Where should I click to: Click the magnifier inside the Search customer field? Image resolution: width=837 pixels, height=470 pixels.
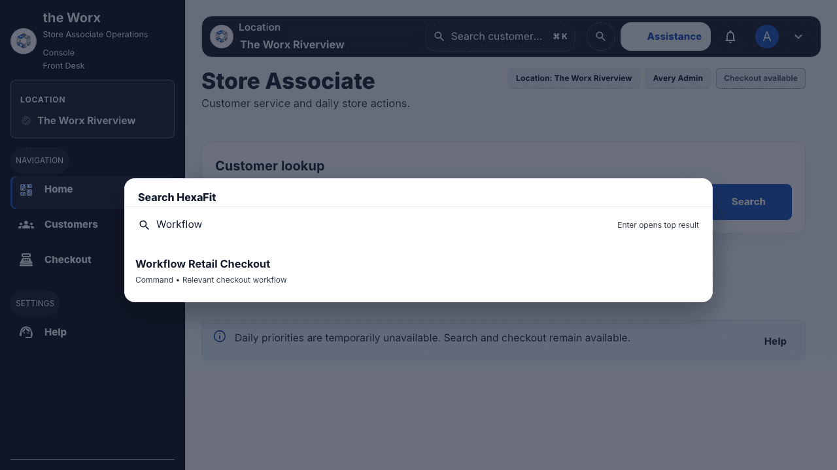[x=439, y=37]
